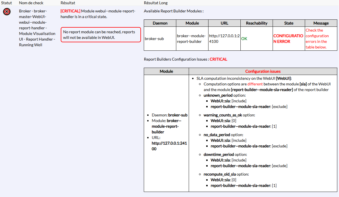Viewport: 339px width, 197px height.
Task: Select the Broker report-handler check name
Action: 37,28
